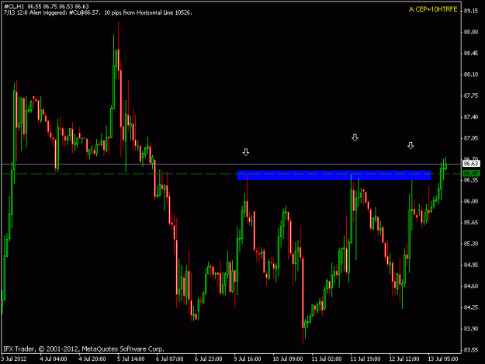Click the 87.40 price axis label

[471, 116]
